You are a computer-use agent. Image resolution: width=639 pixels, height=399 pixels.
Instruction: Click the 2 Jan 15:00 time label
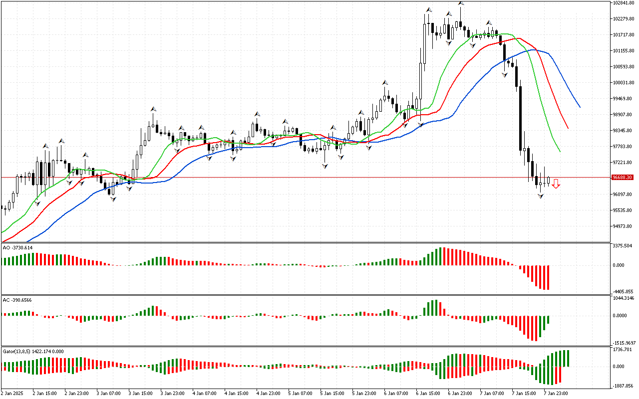pos(44,393)
